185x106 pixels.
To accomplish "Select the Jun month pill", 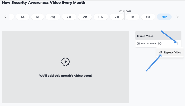I will [x=23, y=17].
